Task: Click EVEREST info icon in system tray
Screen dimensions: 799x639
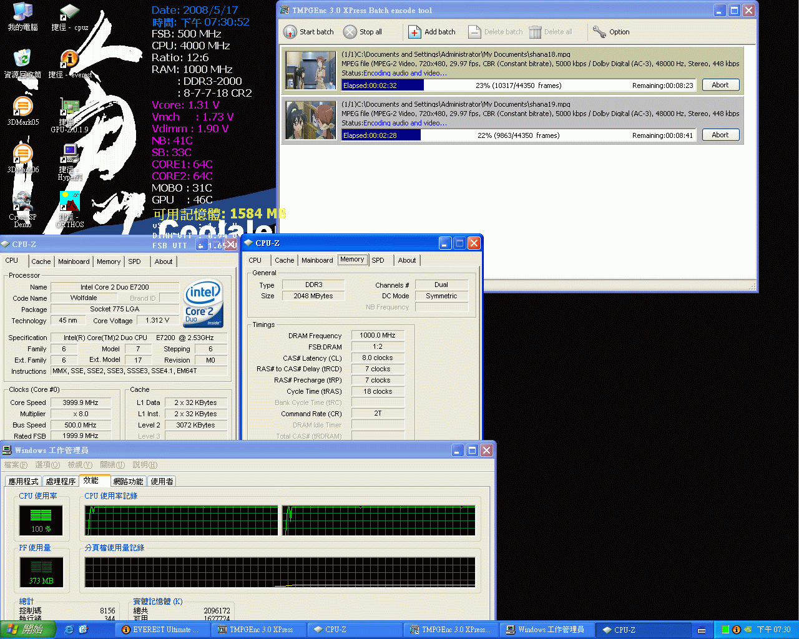Action: click(736, 630)
